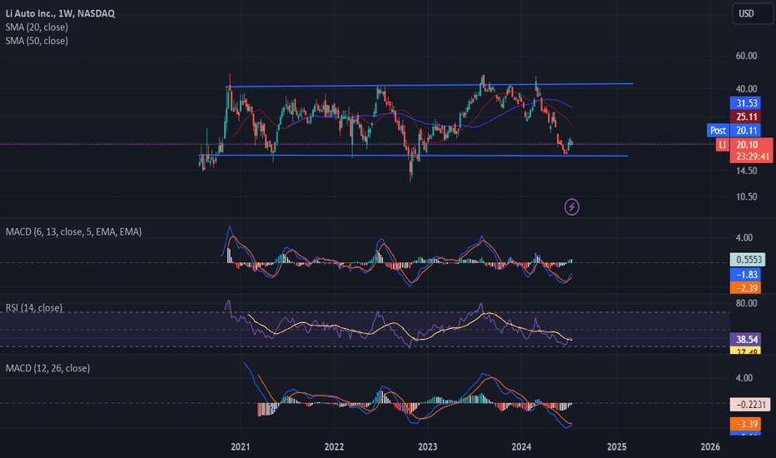Click the 0.5553 MACD histogram value
This screenshot has height=458, width=776.
(x=748, y=260)
